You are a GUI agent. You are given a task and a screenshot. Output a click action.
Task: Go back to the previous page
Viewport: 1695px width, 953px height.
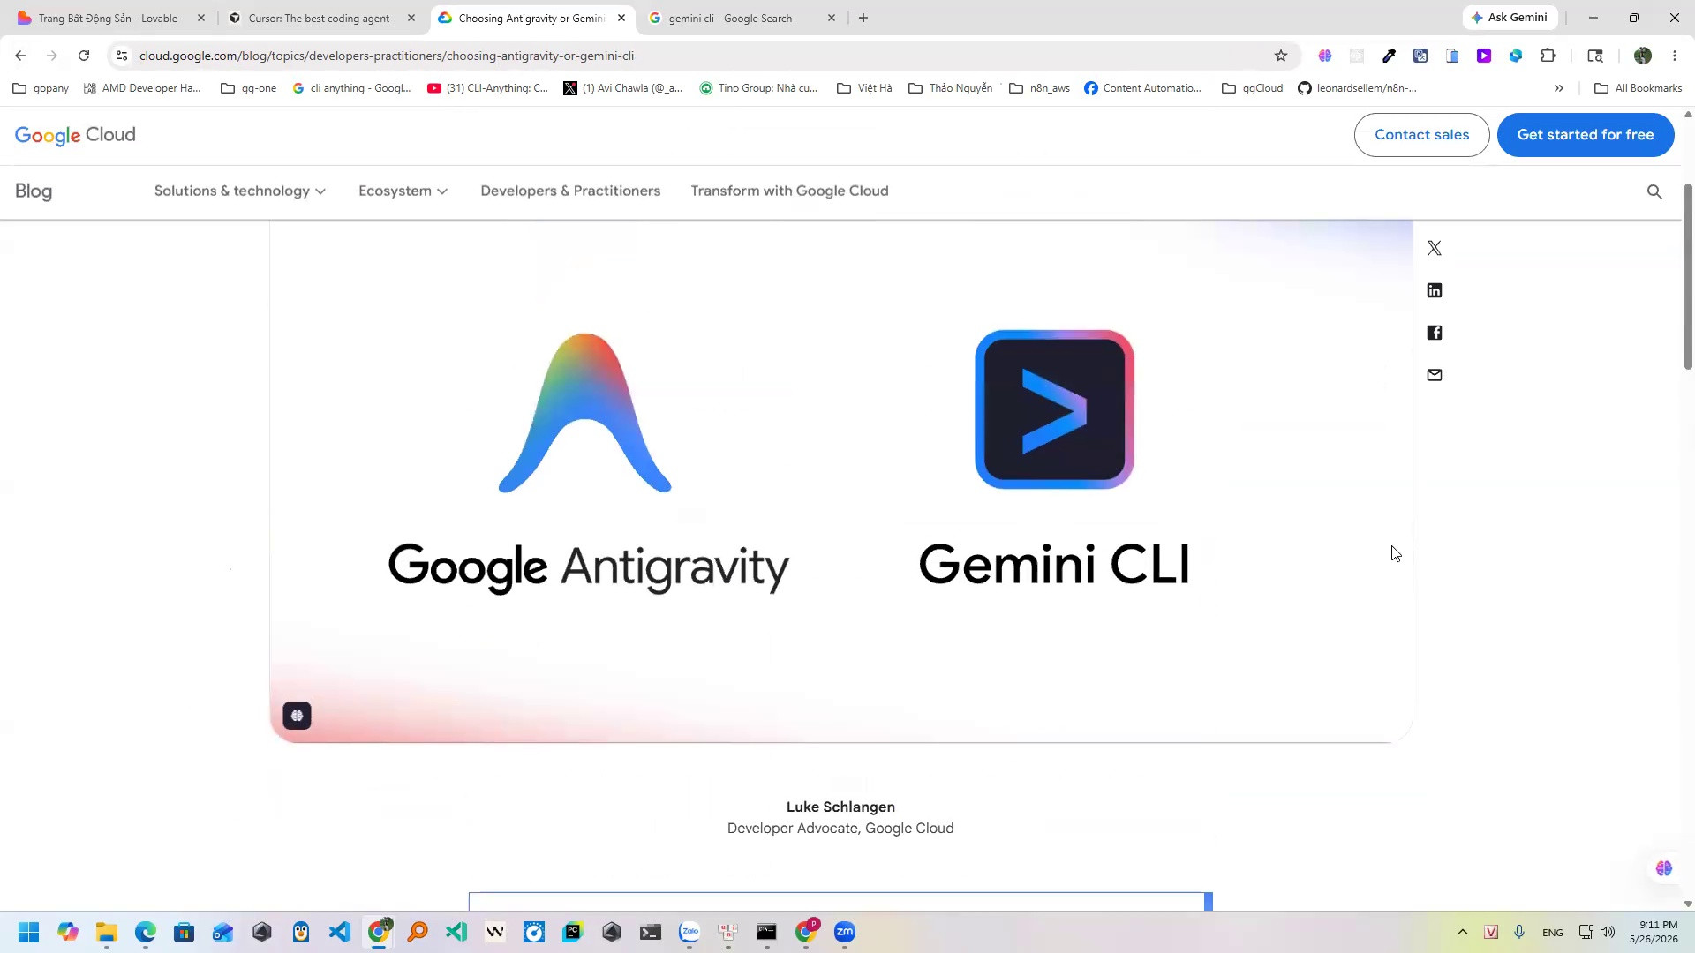(20, 56)
